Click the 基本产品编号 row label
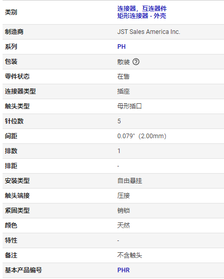 pyautogui.click(x=23, y=270)
